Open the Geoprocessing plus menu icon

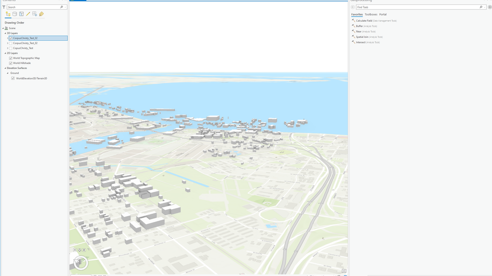coord(490,7)
